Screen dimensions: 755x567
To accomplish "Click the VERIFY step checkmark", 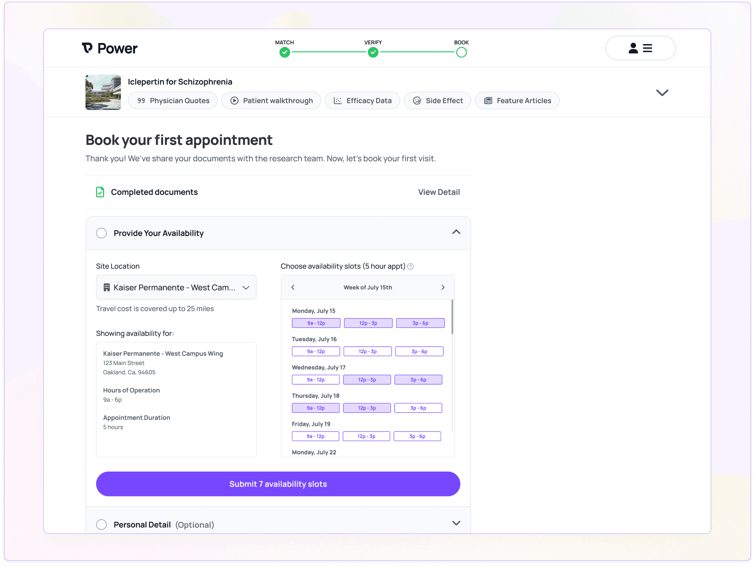I will pyautogui.click(x=373, y=52).
